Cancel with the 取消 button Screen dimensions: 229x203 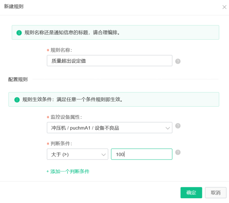[216, 193]
